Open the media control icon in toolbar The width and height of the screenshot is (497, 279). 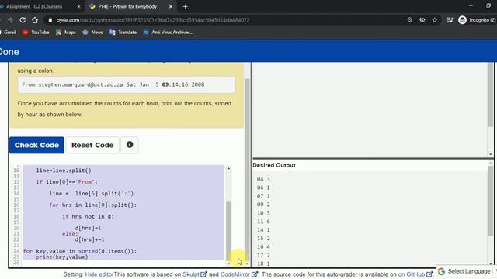click(x=450, y=20)
